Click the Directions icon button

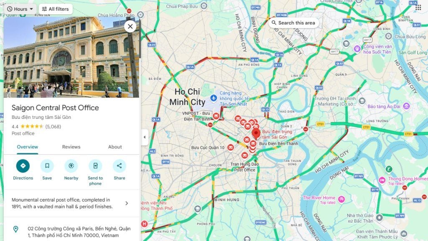pyautogui.click(x=23, y=166)
